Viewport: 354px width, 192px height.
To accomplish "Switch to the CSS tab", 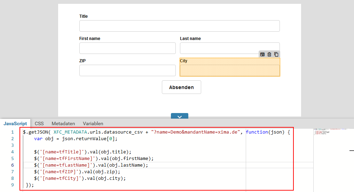I will click(39, 123).
